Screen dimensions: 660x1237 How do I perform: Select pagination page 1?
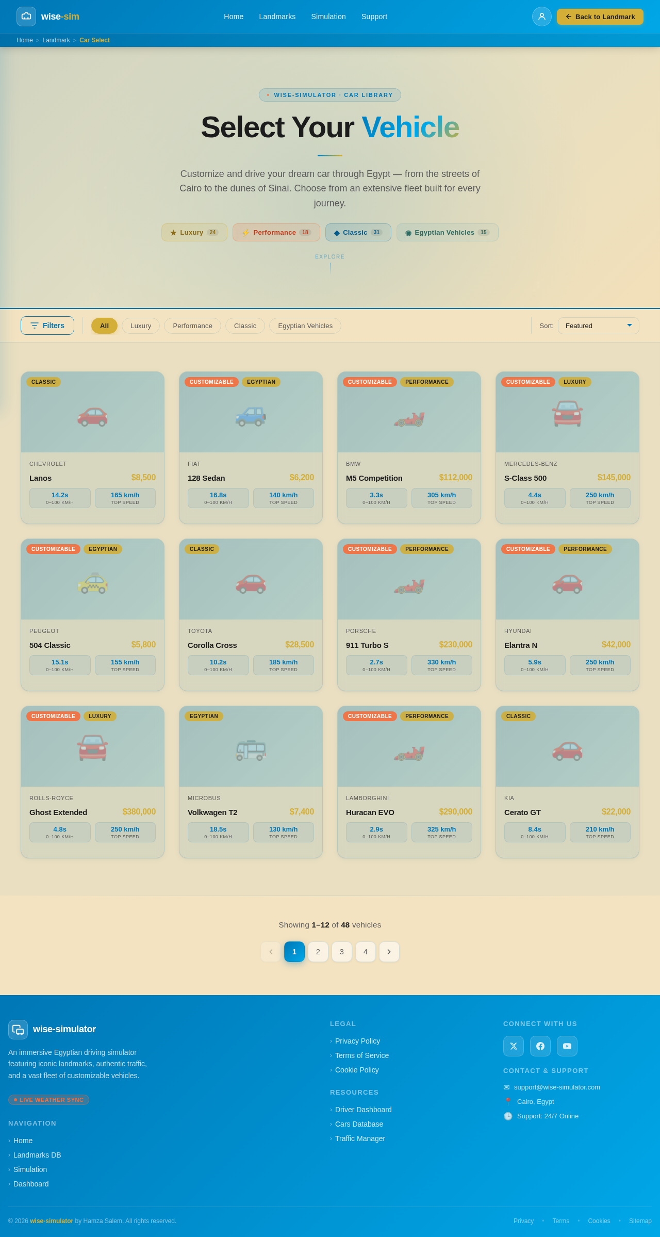tap(294, 952)
